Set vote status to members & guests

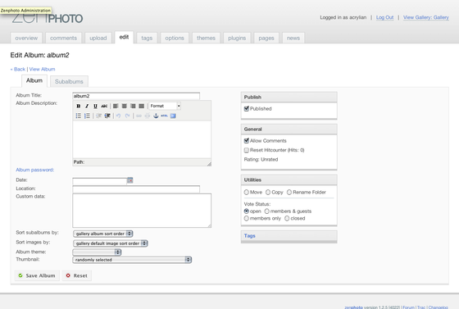point(267,211)
